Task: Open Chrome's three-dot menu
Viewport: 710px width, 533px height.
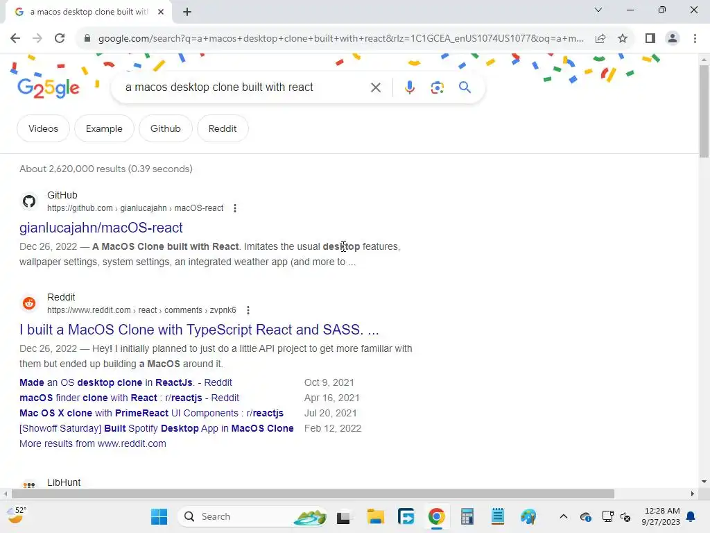Action: (x=695, y=39)
